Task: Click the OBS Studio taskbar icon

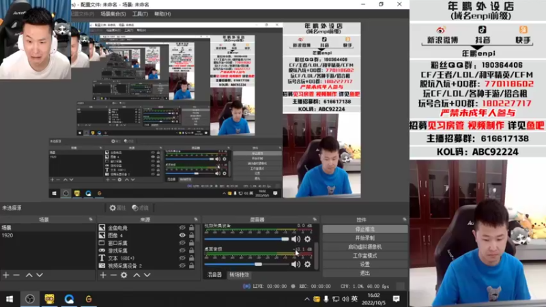Action: coord(30,299)
